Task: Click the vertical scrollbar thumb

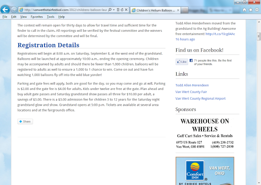Action: coord(259,37)
